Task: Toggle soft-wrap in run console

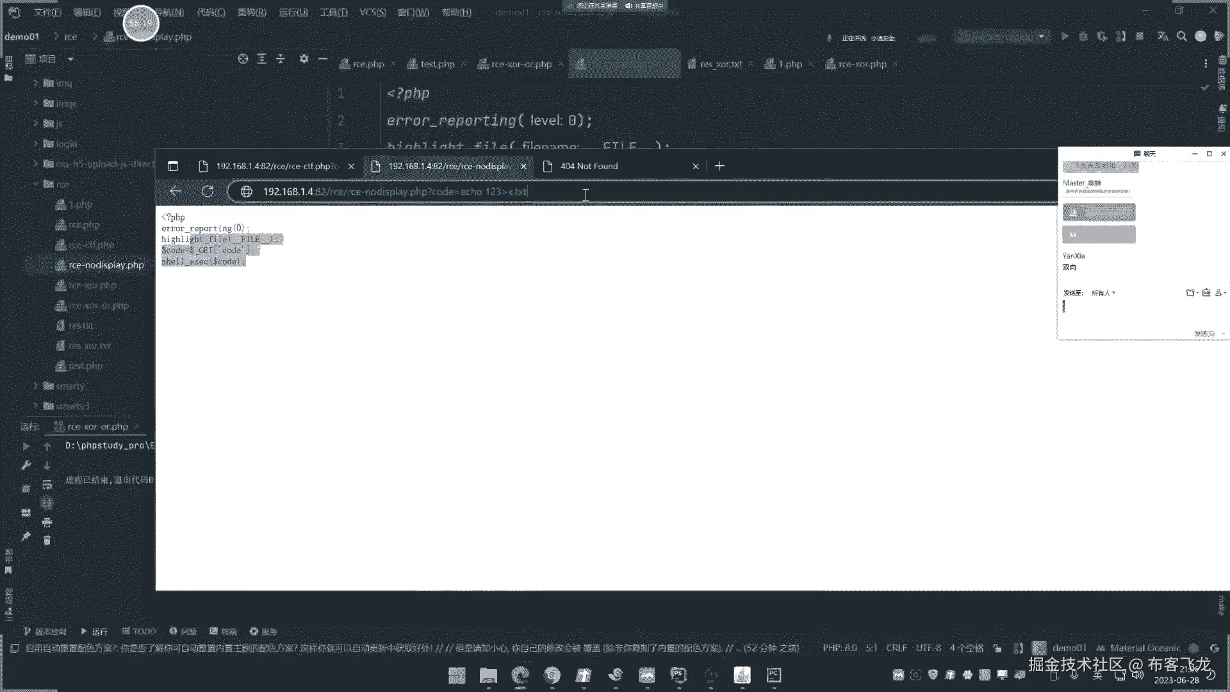Action: coord(47,485)
